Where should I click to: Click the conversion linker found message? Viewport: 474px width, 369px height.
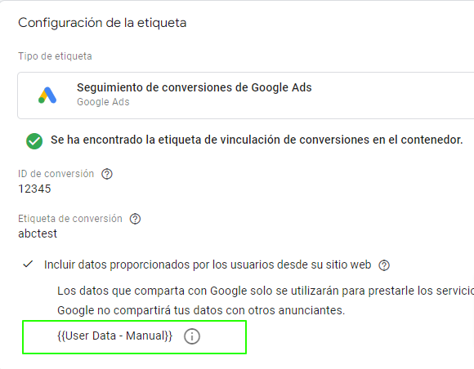pyautogui.click(x=257, y=140)
